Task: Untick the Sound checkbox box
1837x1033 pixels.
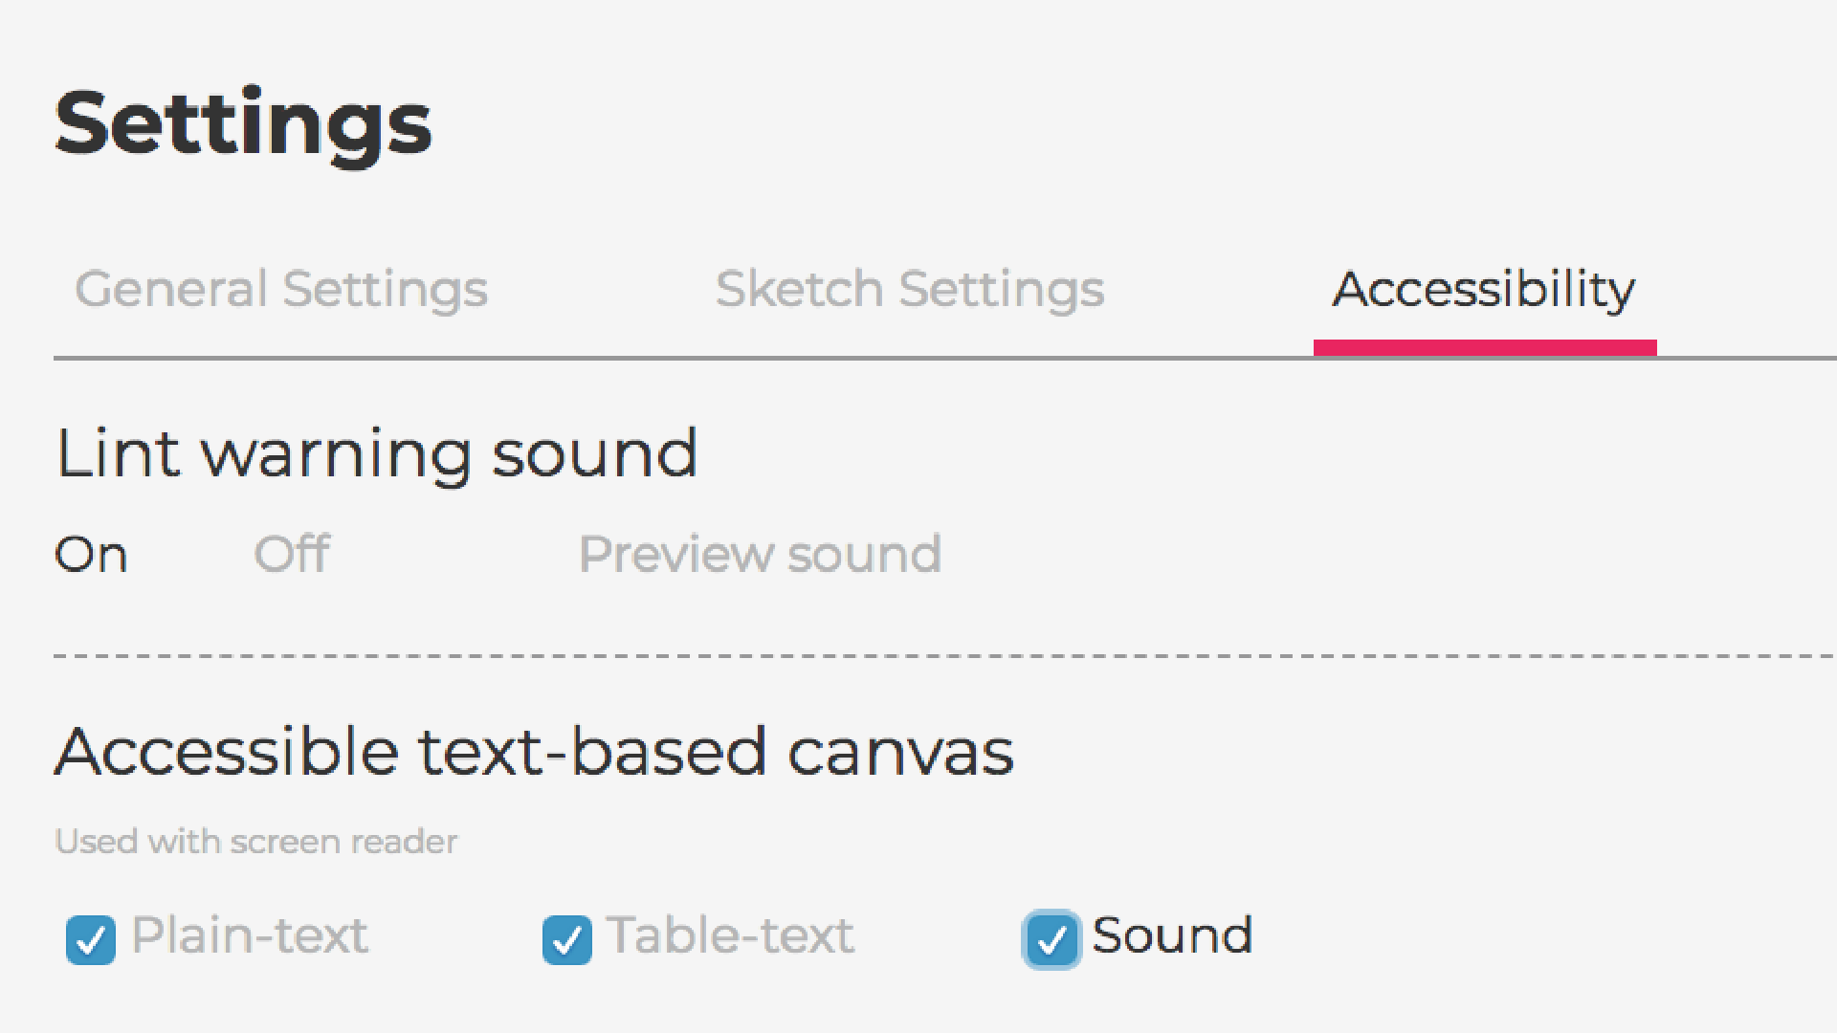Action: coord(1051,939)
